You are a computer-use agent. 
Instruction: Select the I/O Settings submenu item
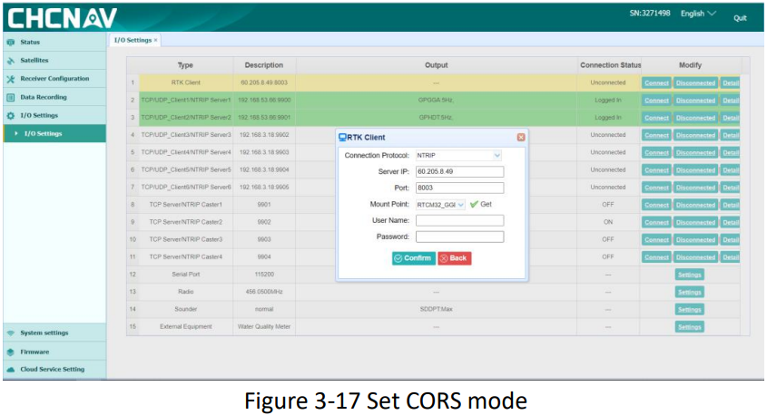coord(43,134)
